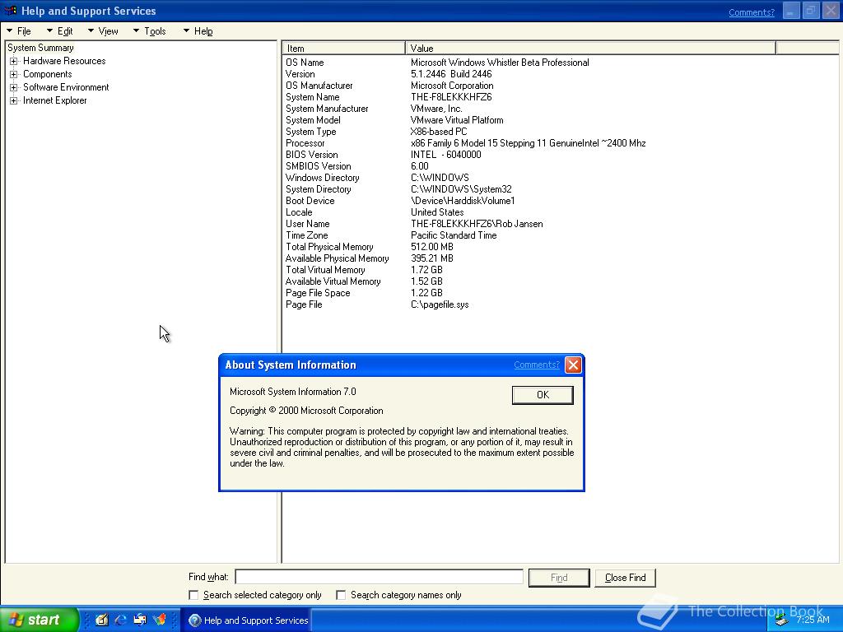Image resolution: width=843 pixels, height=632 pixels.
Task: Click the 7:25 AM system clock
Action: 813,620
